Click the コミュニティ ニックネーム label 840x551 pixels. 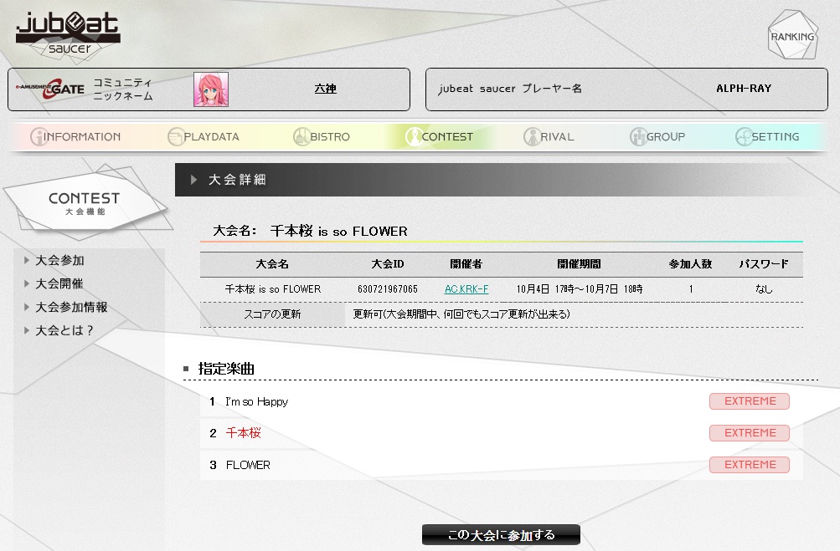tap(123, 89)
